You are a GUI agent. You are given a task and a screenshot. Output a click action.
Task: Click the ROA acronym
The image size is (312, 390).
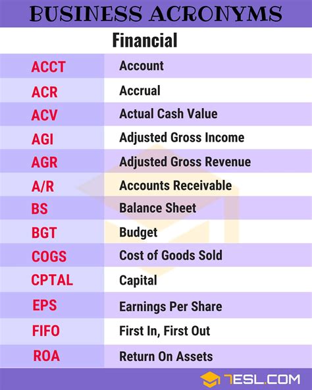click(x=47, y=356)
